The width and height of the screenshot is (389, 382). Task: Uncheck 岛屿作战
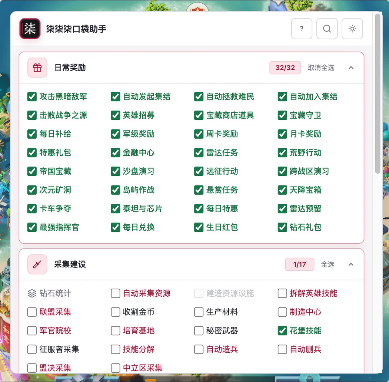tap(115, 190)
